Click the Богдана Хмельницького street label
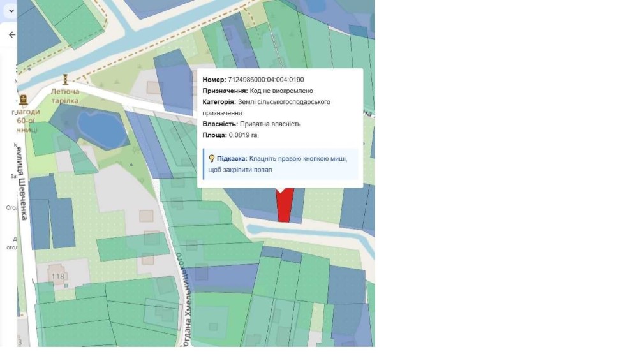This screenshot has height=354, width=638. pyautogui.click(x=184, y=300)
